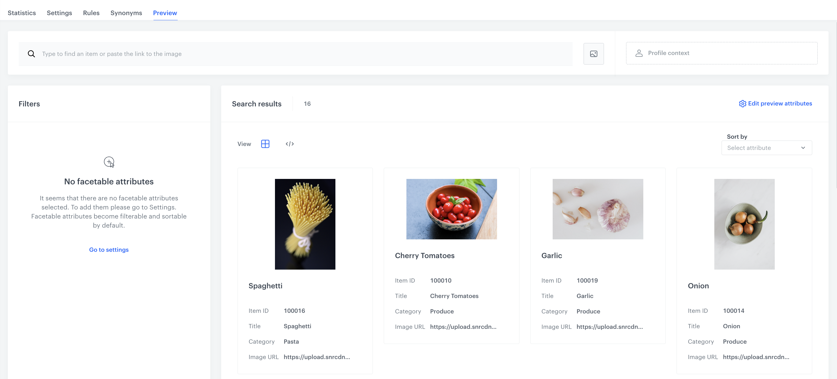837x379 pixels.
Task: Select the grid view icon
Action: point(266,144)
